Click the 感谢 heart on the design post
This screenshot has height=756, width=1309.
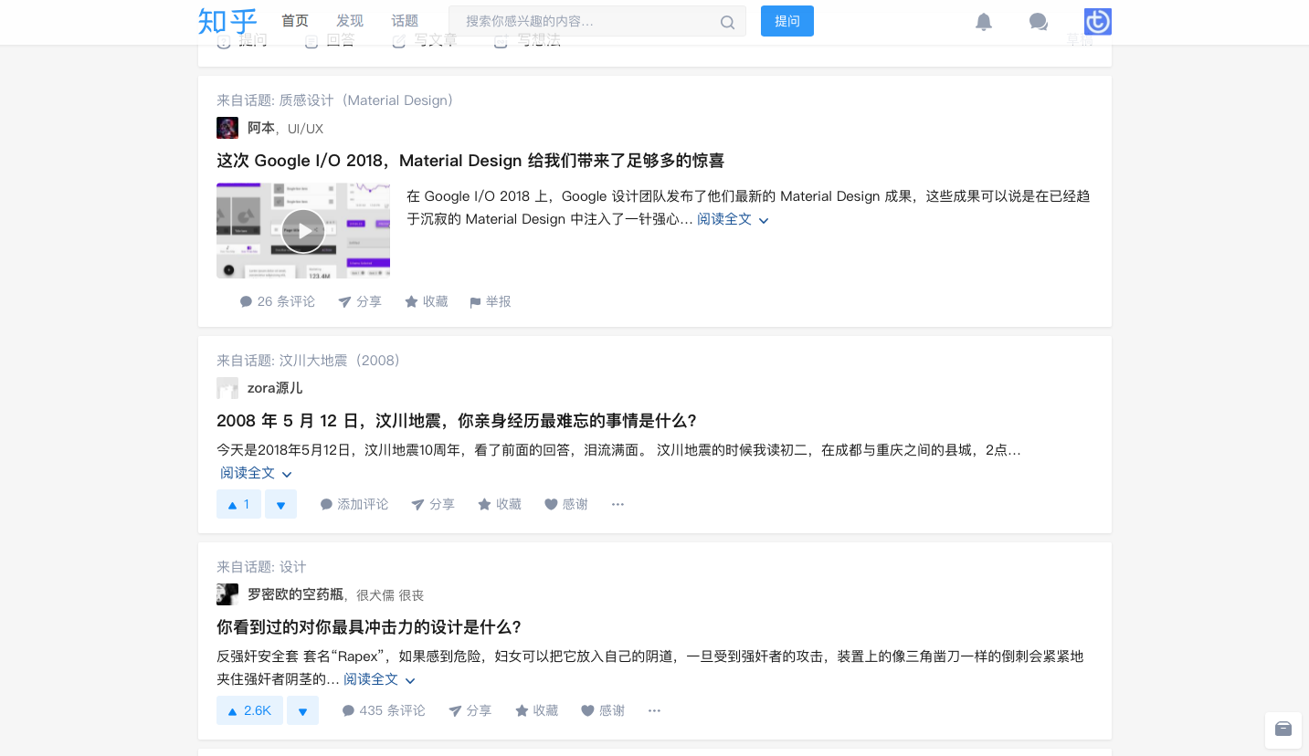tap(603, 709)
